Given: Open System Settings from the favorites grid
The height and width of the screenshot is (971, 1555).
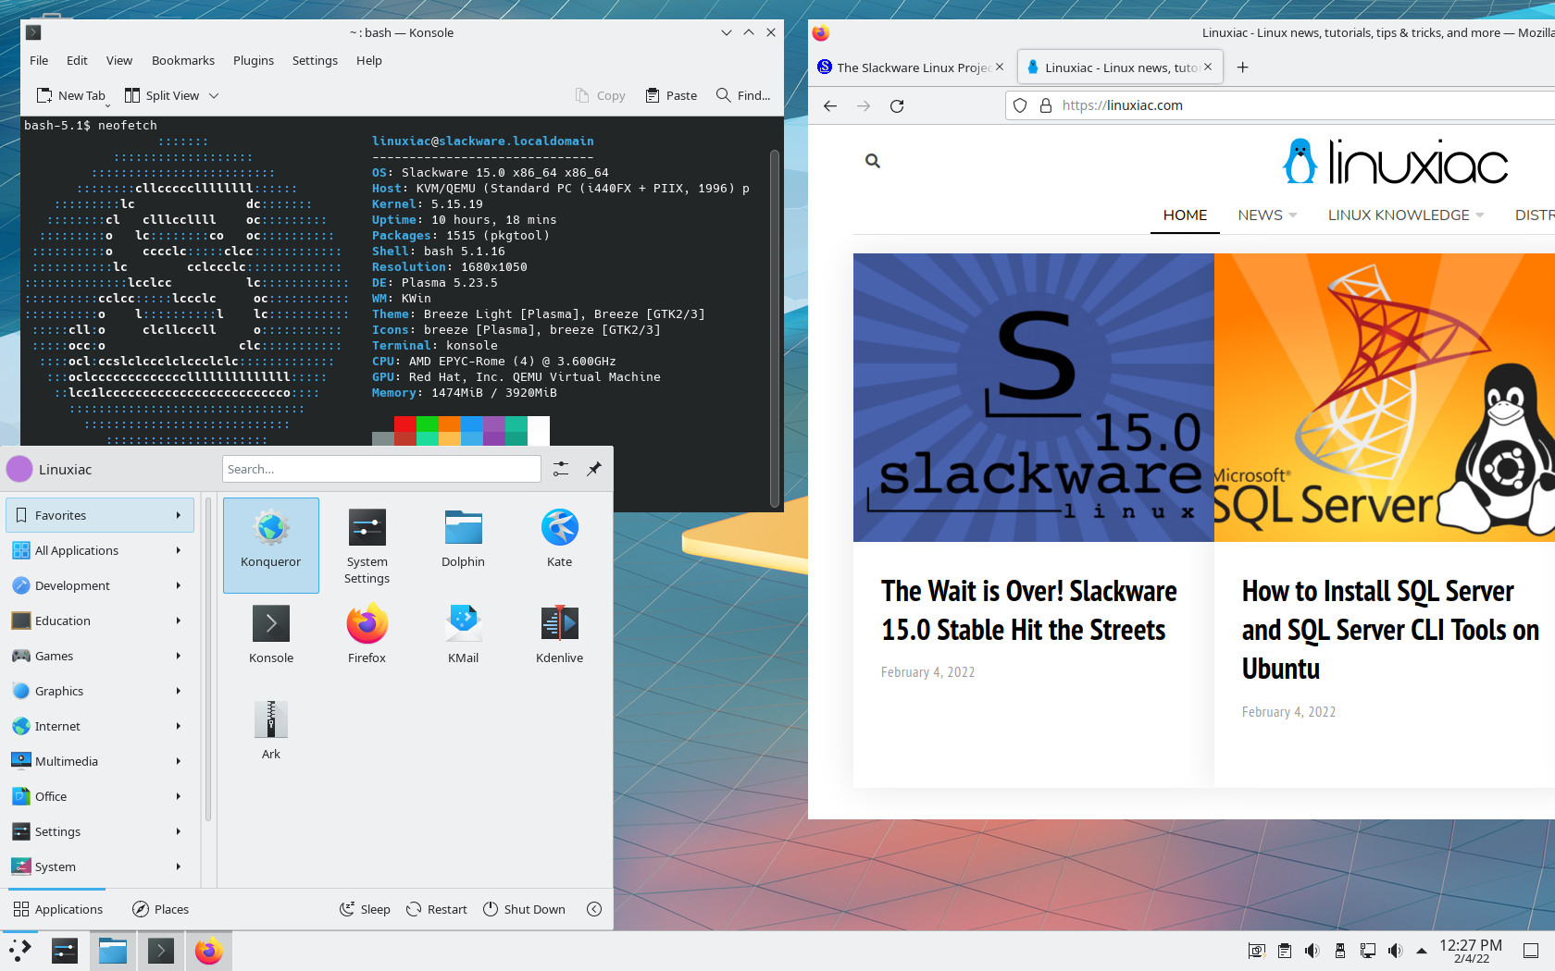Looking at the screenshot, I should tap(367, 545).
